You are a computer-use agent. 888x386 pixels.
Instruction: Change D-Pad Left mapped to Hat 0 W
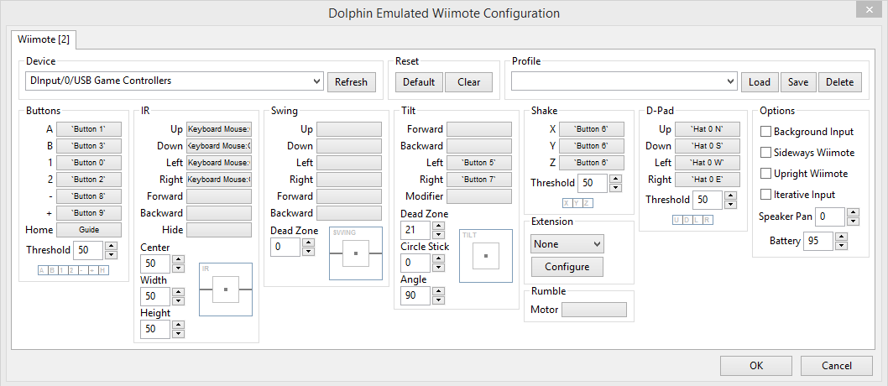click(708, 163)
